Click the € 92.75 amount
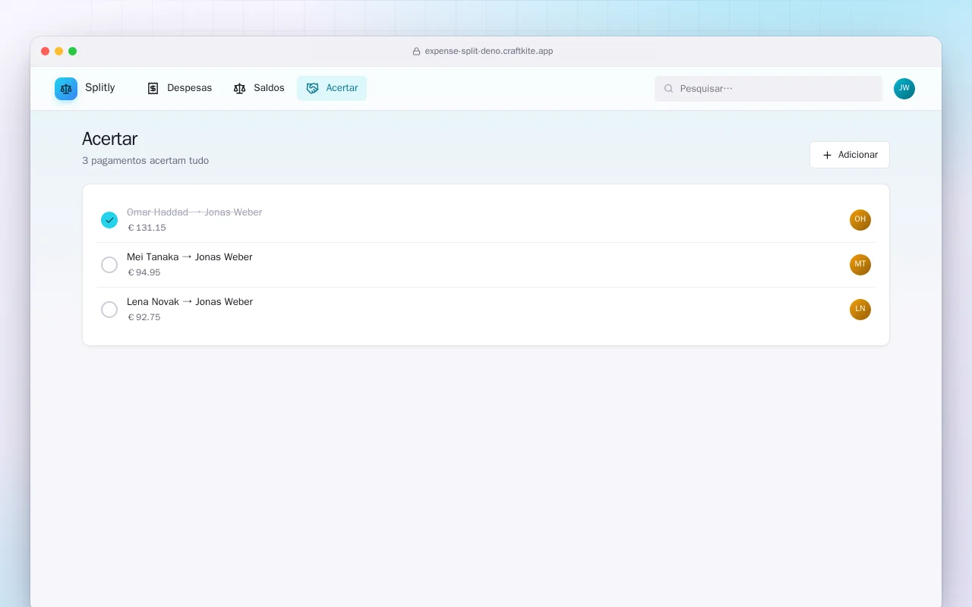This screenshot has height=607, width=972. coord(144,317)
